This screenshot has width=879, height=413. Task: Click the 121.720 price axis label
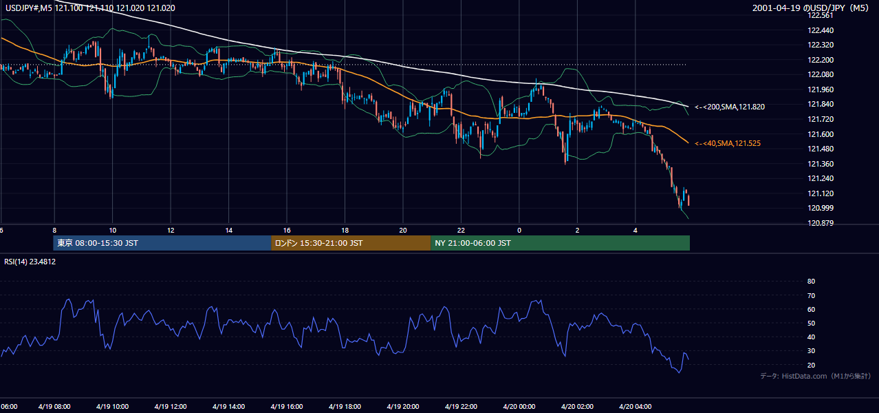(x=822, y=119)
